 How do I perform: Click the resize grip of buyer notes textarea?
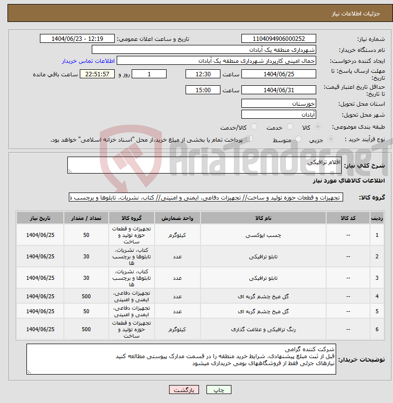29,372
